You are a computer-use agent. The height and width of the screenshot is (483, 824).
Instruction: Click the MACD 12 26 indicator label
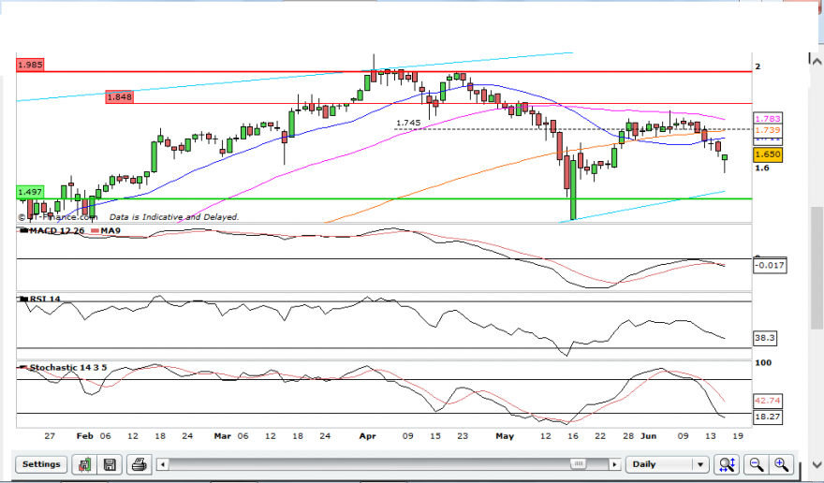57,230
